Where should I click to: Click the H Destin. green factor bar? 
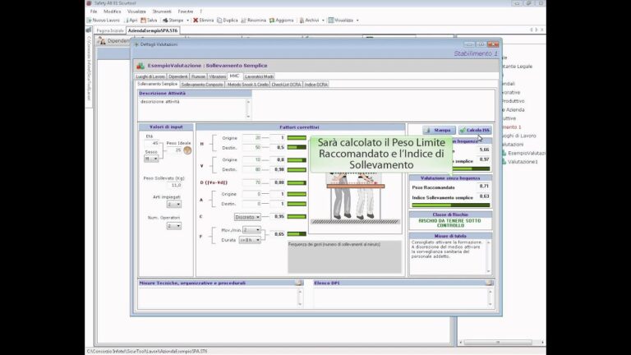point(297,147)
